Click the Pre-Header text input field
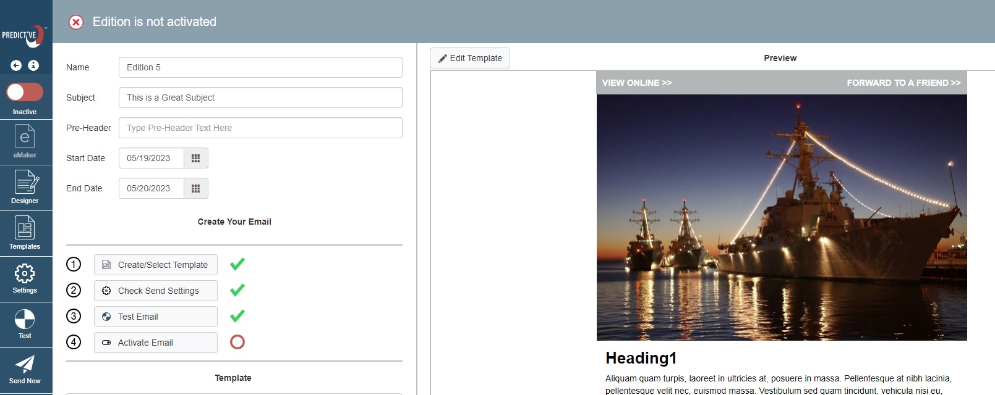The height and width of the screenshot is (395, 995). 260,128
